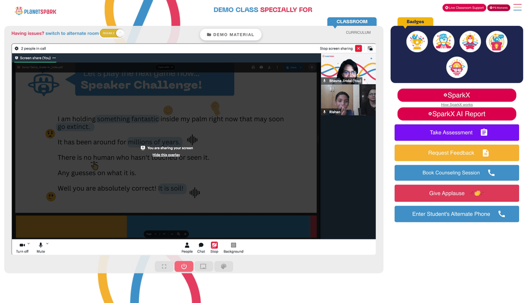Image resolution: width=526 pixels, height=303 pixels.
Task: Select the raised fist badge
Action: click(443, 42)
